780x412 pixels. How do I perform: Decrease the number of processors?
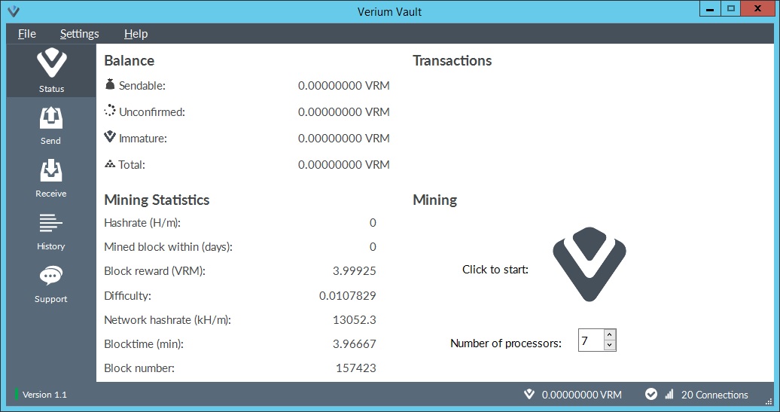coord(610,346)
